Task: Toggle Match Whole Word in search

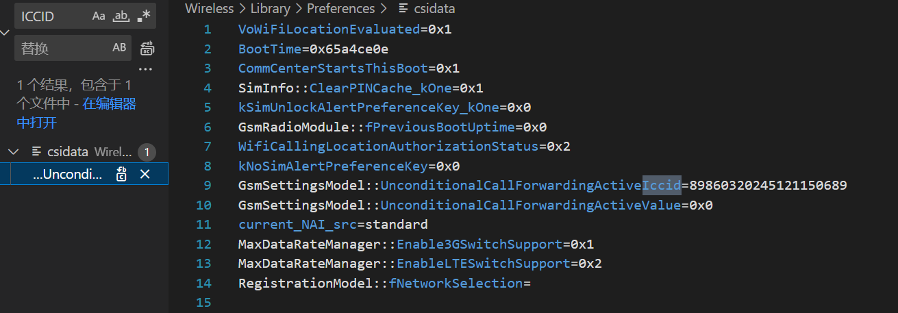Action: 121,16
